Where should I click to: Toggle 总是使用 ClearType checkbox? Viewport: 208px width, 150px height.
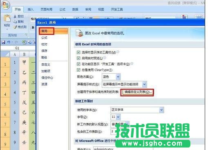click(x=78, y=70)
